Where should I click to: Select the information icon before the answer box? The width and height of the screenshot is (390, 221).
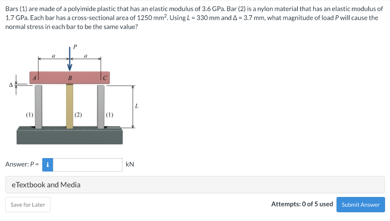click(x=47, y=165)
